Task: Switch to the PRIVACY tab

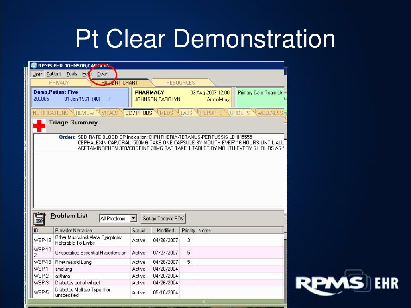Action: click(x=59, y=83)
